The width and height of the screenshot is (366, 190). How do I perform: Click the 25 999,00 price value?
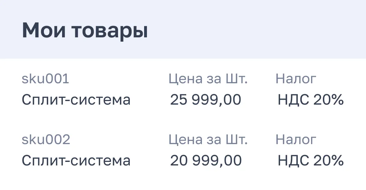tap(205, 100)
